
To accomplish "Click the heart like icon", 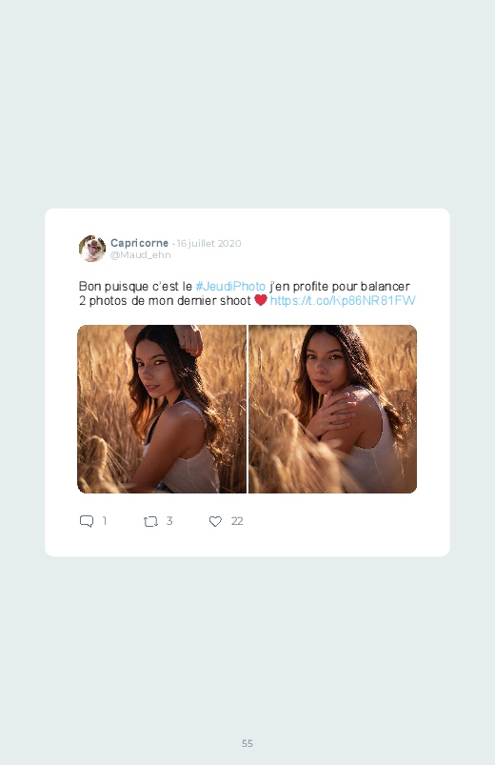I will point(215,521).
